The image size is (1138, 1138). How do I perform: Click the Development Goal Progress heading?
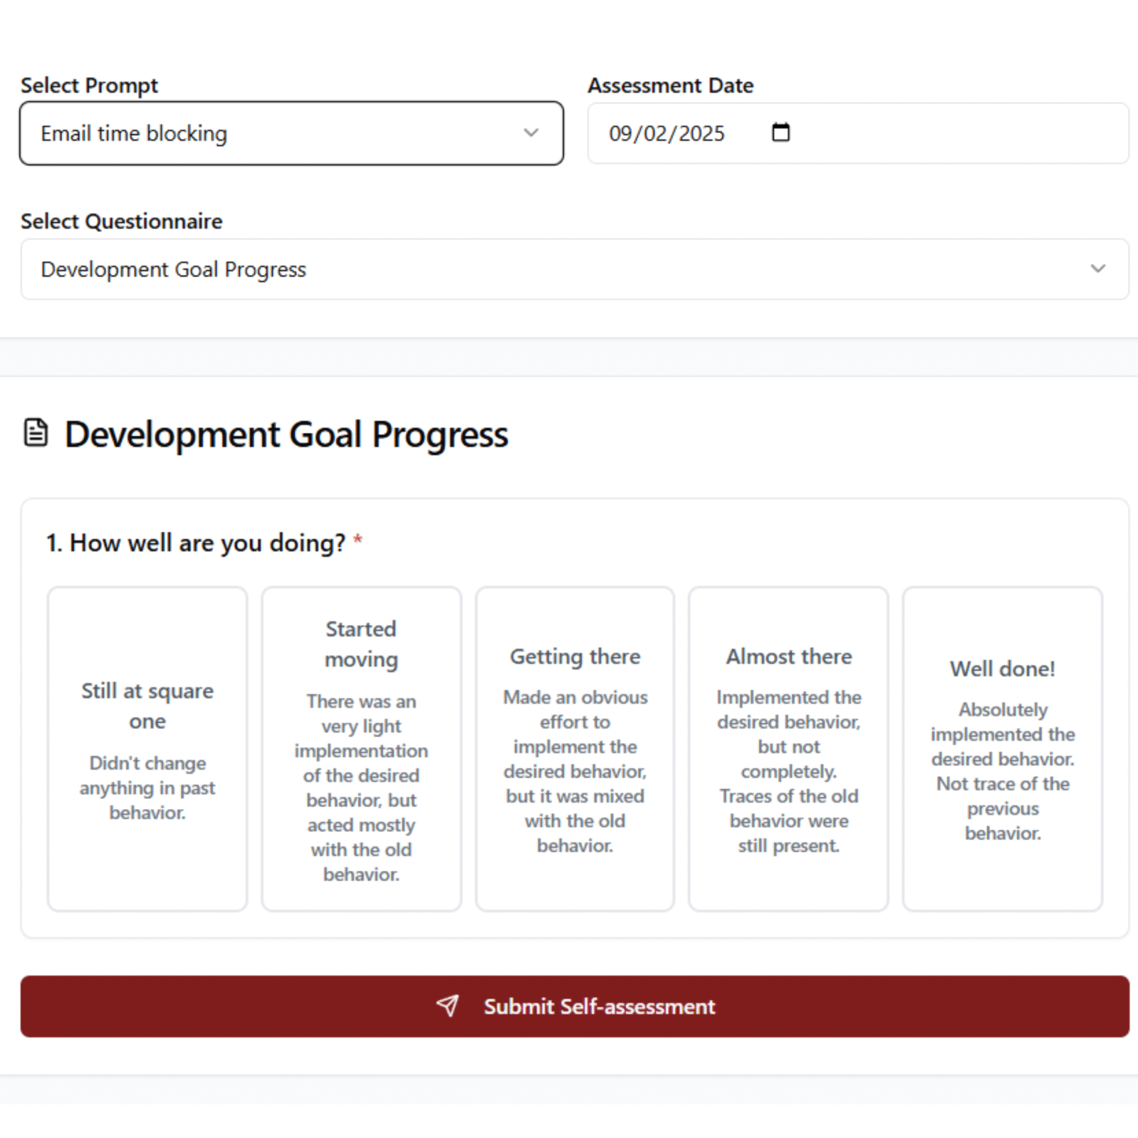pyautogui.click(x=286, y=434)
